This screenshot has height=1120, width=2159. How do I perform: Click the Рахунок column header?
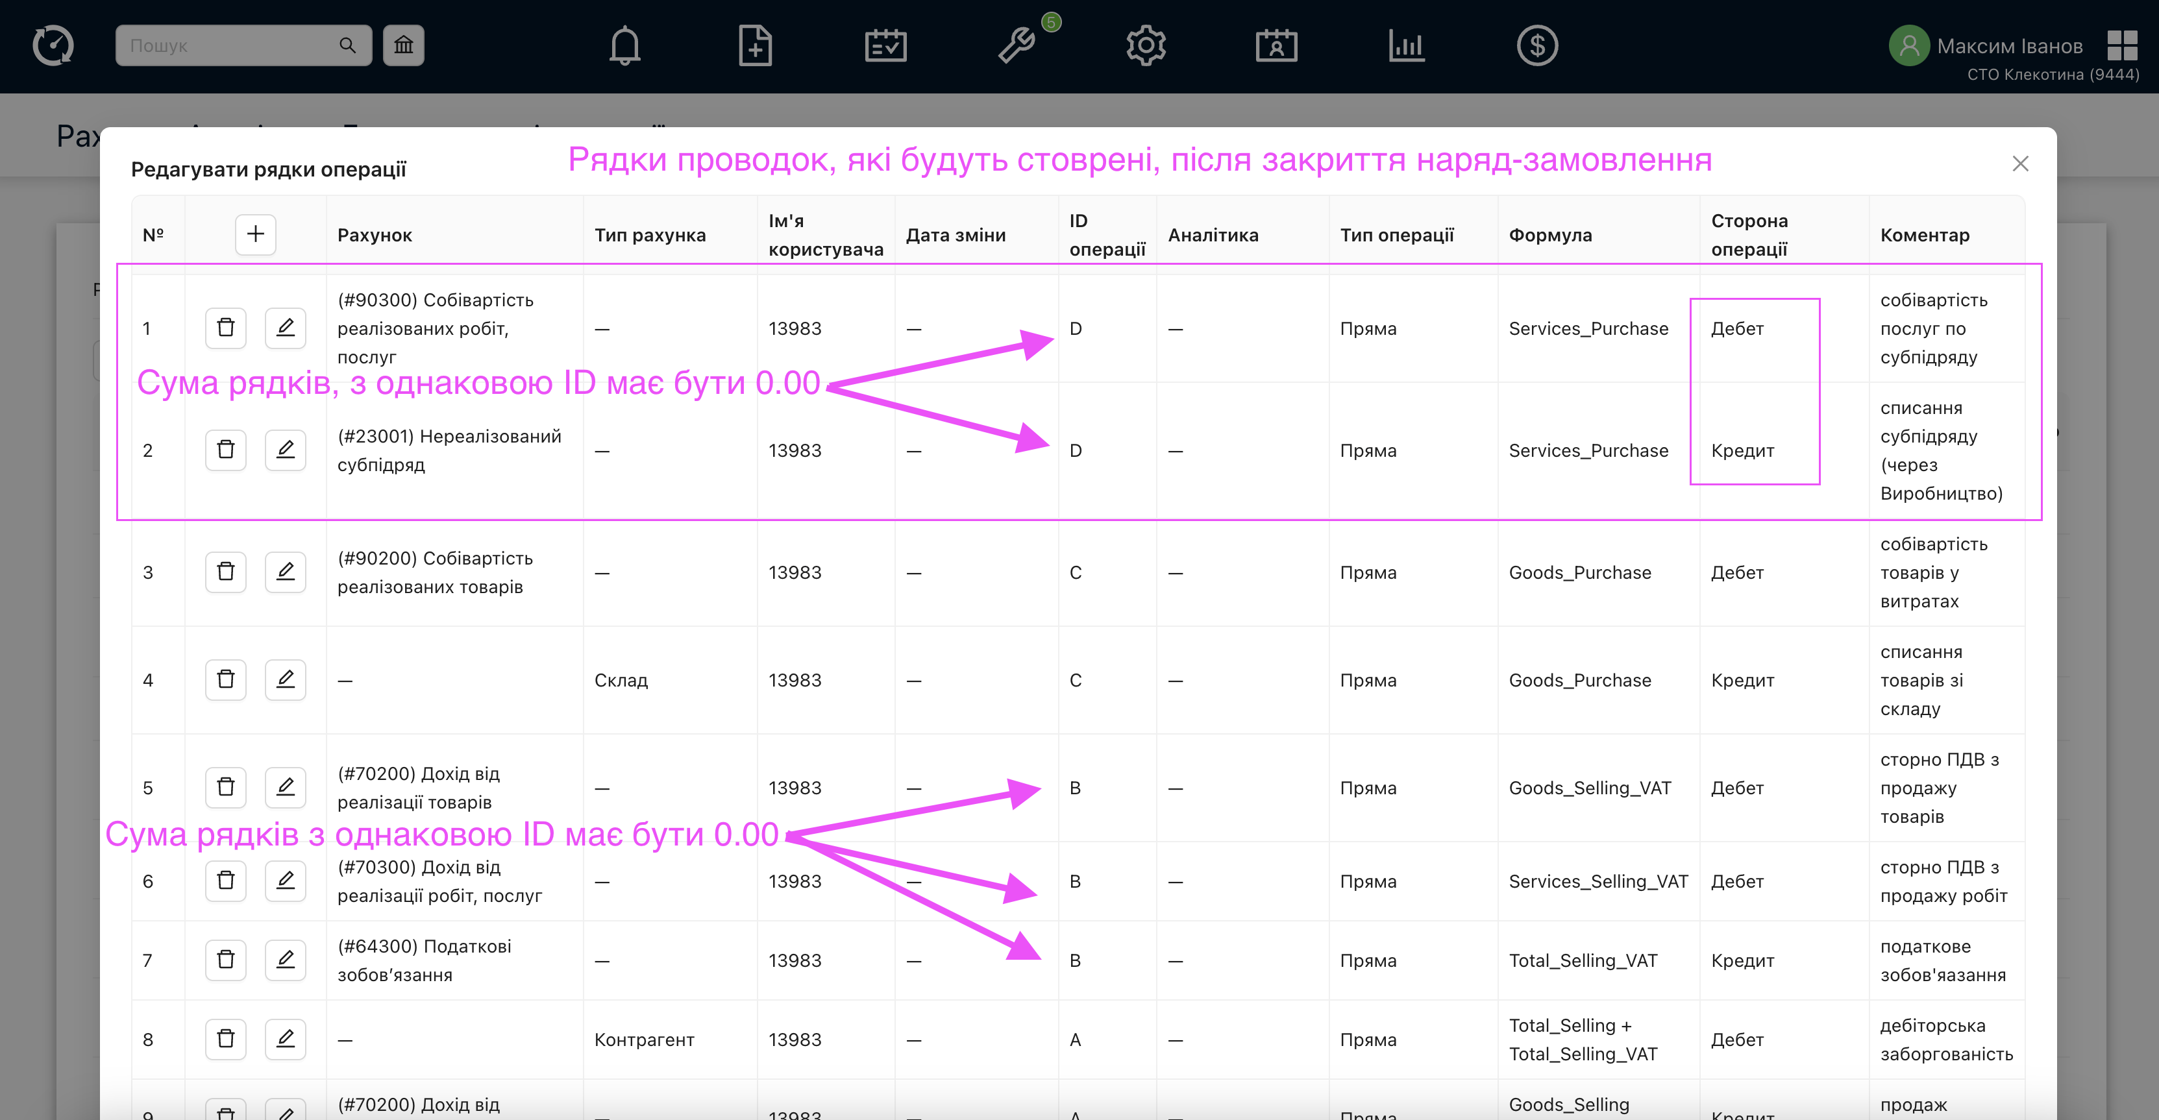tap(375, 236)
